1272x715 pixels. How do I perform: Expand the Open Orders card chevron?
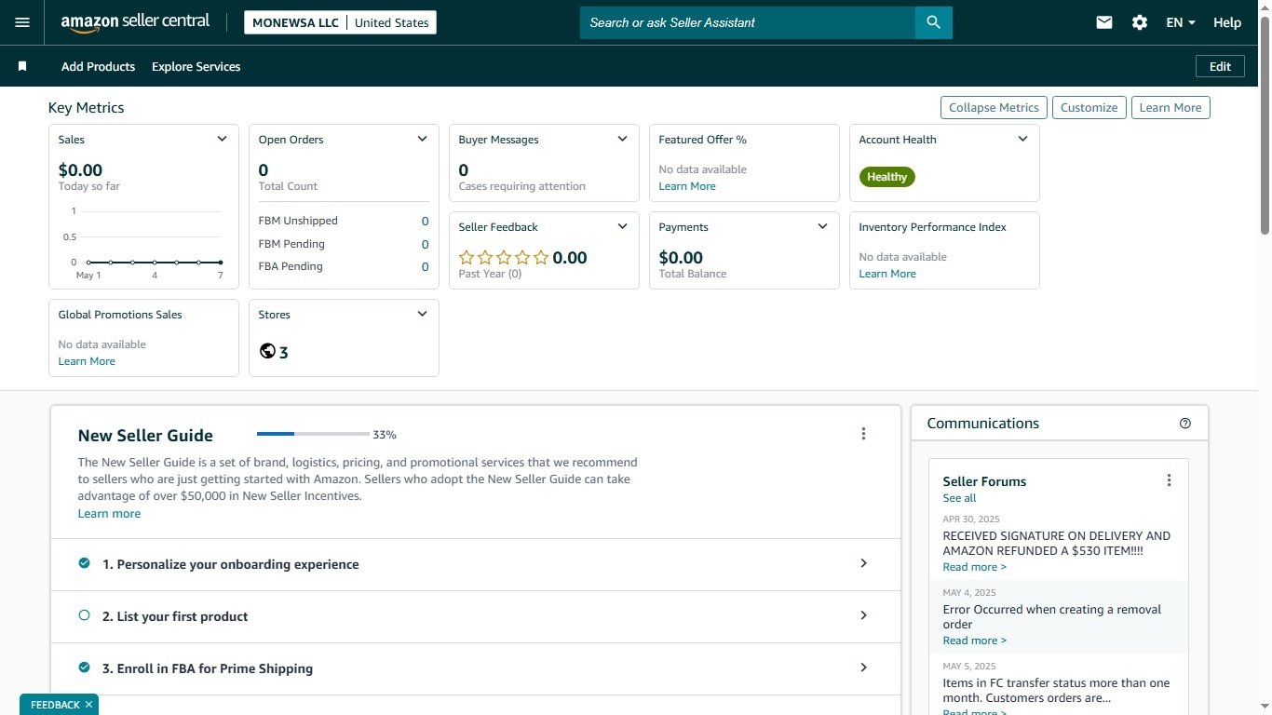(x=422, y=139)
